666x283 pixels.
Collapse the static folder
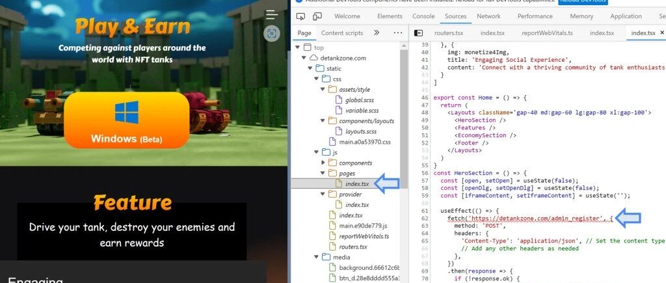[x=310, y=68]
